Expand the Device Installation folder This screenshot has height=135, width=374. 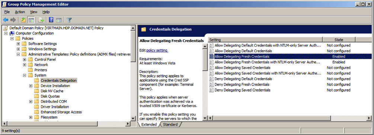click(x=31, y=86)
